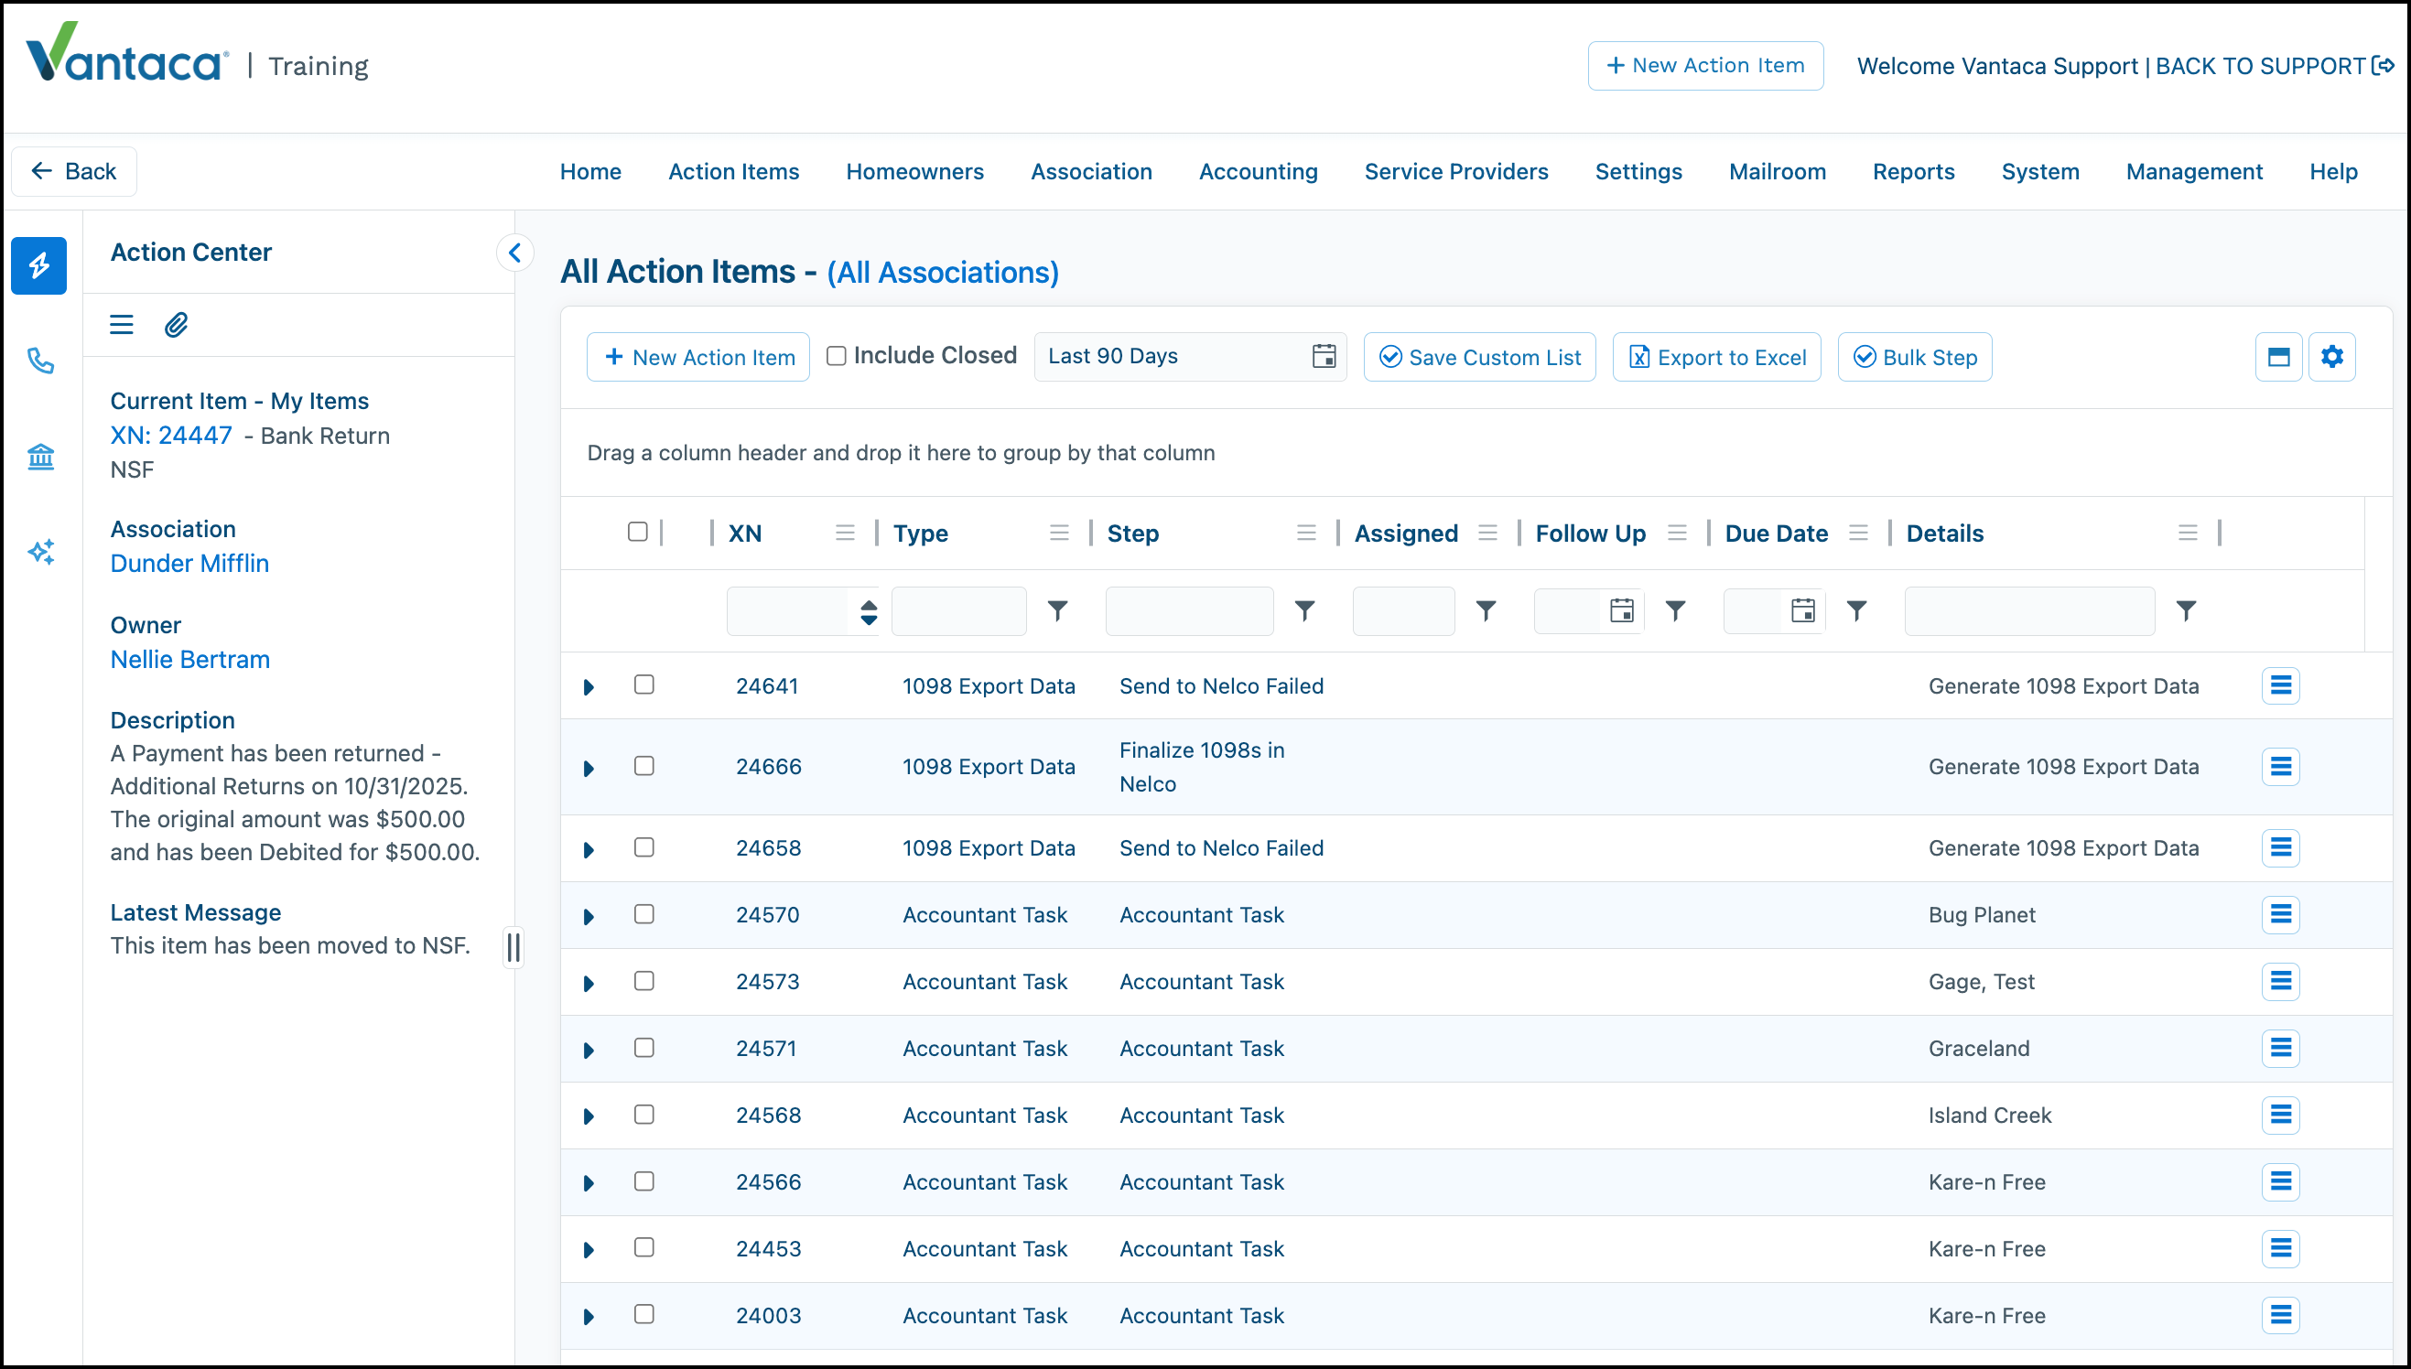This screenshot has width=2411, height=1369.
Task: Open the AI sparkles sidebar icon
Action: click(x=40, y=552)
